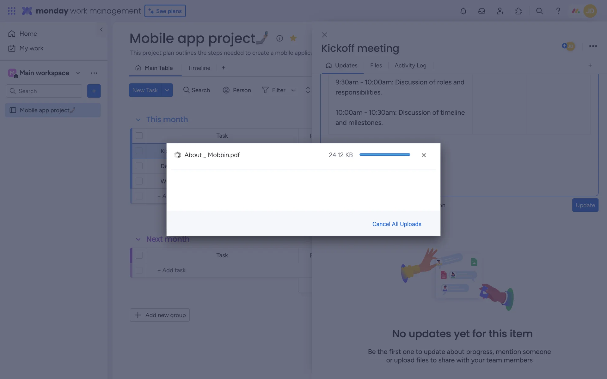The image size is (607, 379).
Task: Click the top bar search magnifier icon
Action: click(x=539, y=11)
